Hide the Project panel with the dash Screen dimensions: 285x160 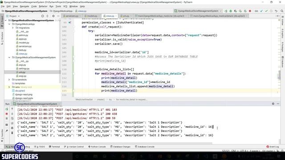pyautogui.click(x=58, y=16)
